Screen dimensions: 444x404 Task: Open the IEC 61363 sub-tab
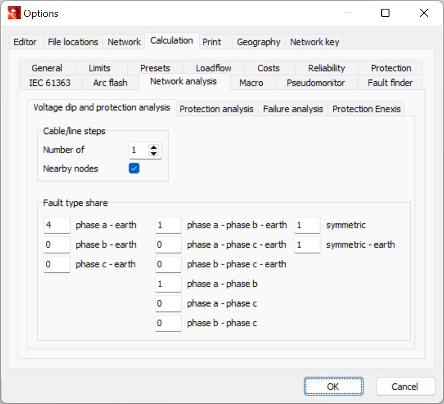click(50, 83)
